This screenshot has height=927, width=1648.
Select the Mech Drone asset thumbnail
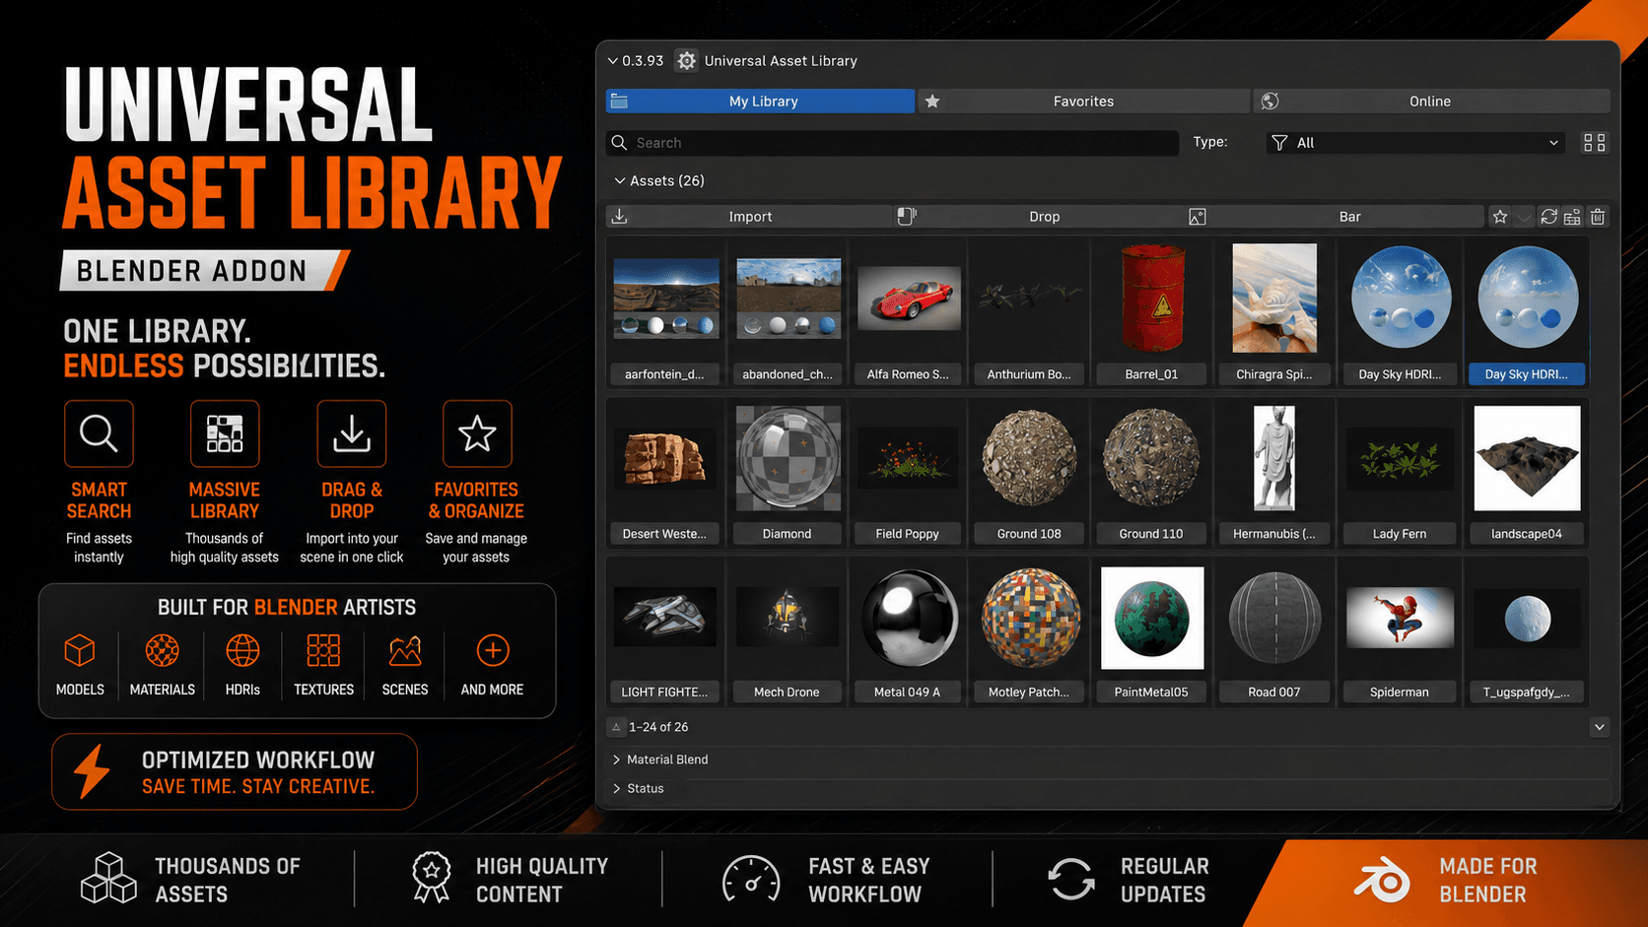(787, 618)
